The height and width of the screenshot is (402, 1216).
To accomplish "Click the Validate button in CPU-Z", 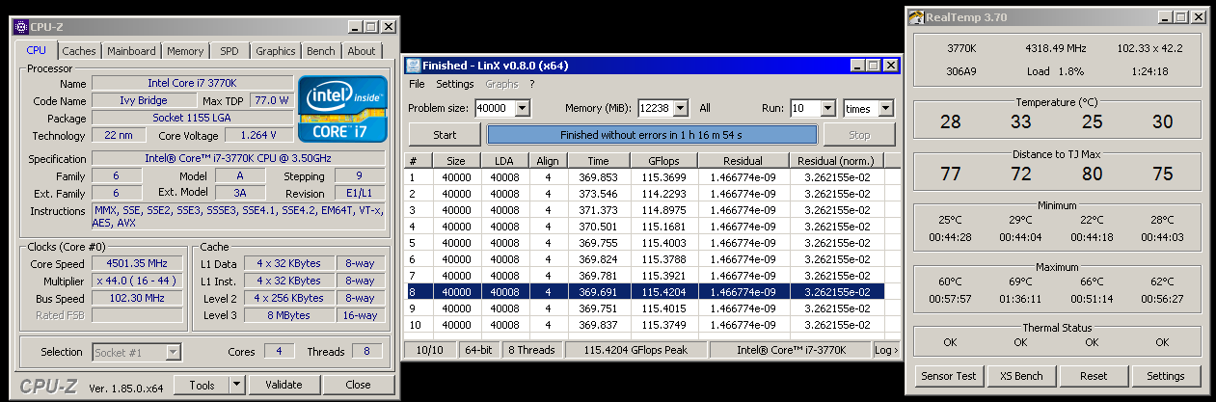I will coord(283,385).
